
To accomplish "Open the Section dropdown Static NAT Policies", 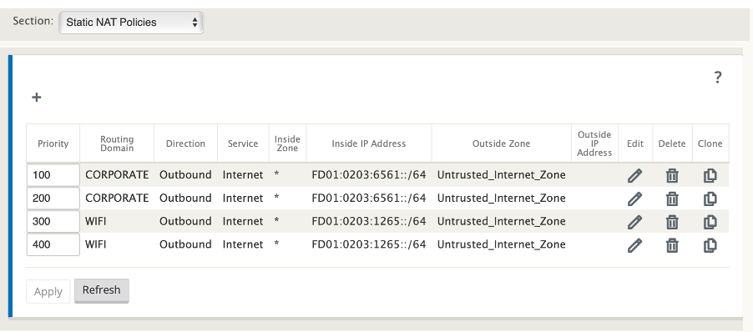I will pos(131,23).
